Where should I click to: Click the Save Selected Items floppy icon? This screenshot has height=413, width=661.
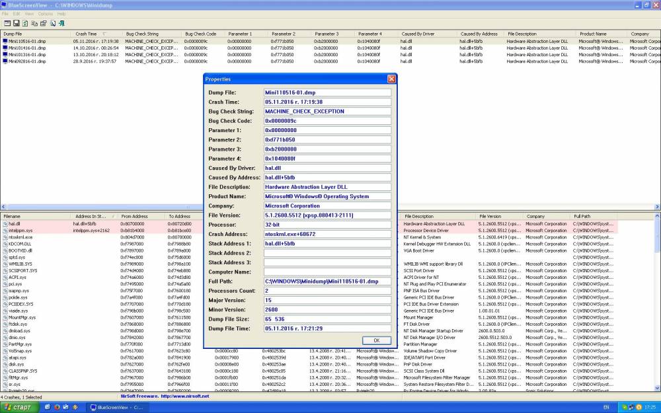point(17,24)
